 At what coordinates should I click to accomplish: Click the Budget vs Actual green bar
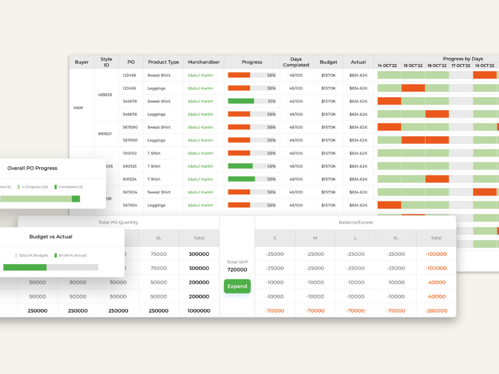tap(25, 267)
